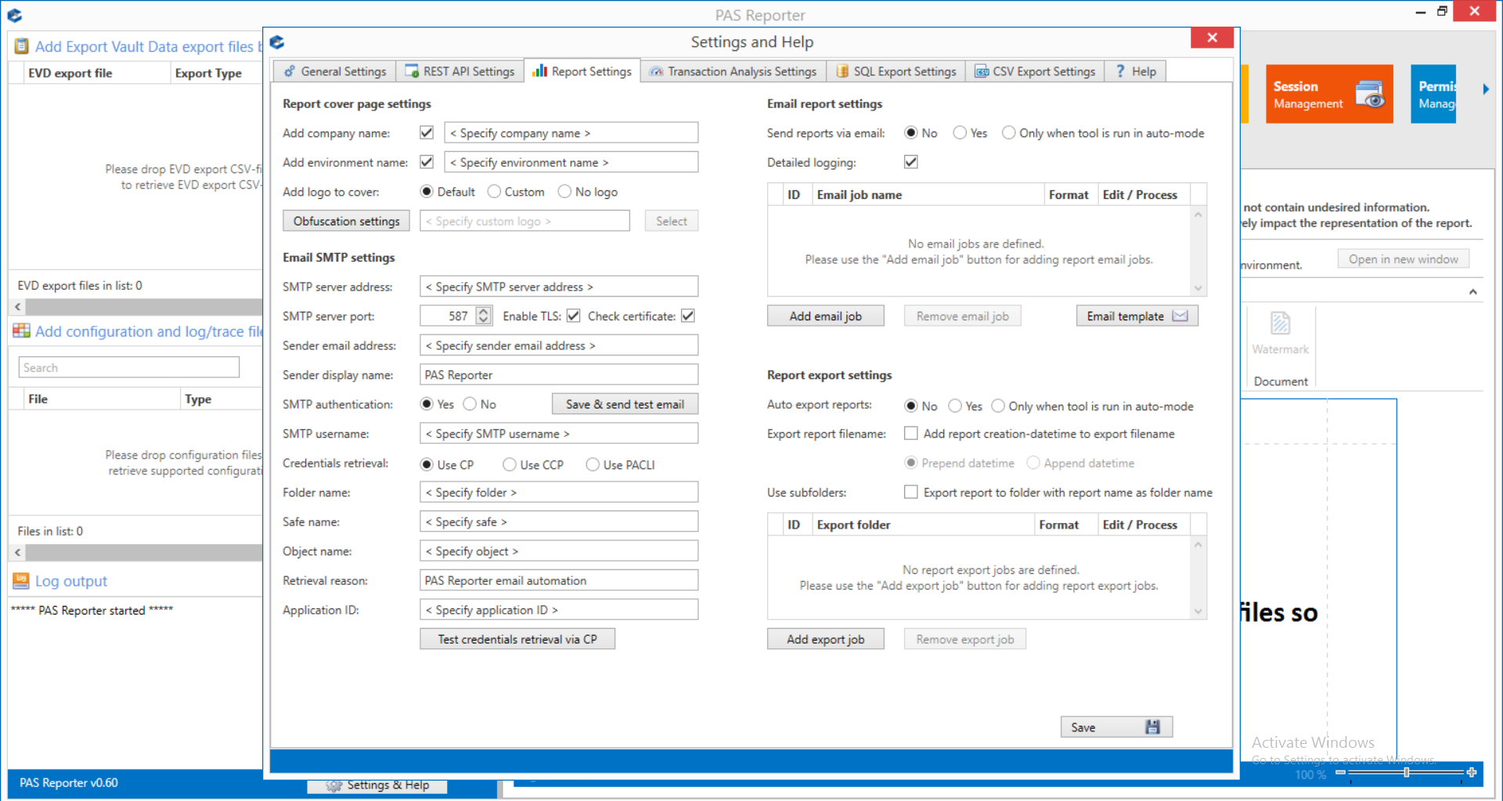Set Send reports via email to Yes
Viewport: 1503px width, 801px height.
pos(960,133)
